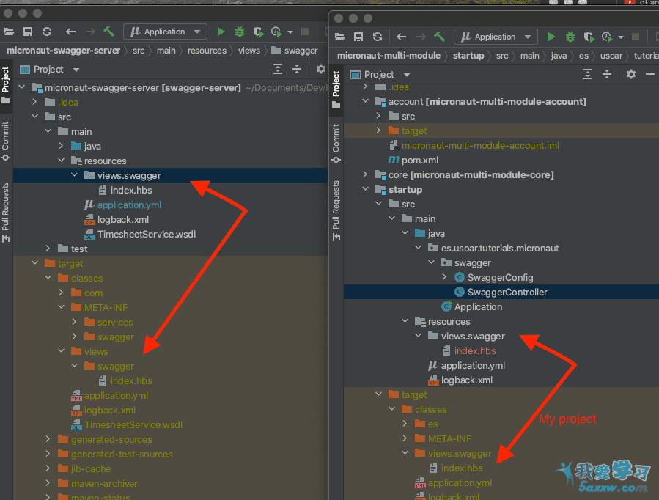Screen dimensions: 659x500
Task: Select TimesheetService.wsdl under resources
Action: pyautogui.click(x=147, y=234)
